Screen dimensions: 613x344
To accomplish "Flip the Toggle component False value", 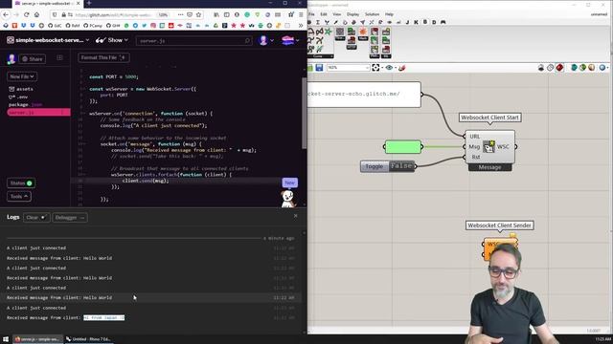I will (401, 166).
